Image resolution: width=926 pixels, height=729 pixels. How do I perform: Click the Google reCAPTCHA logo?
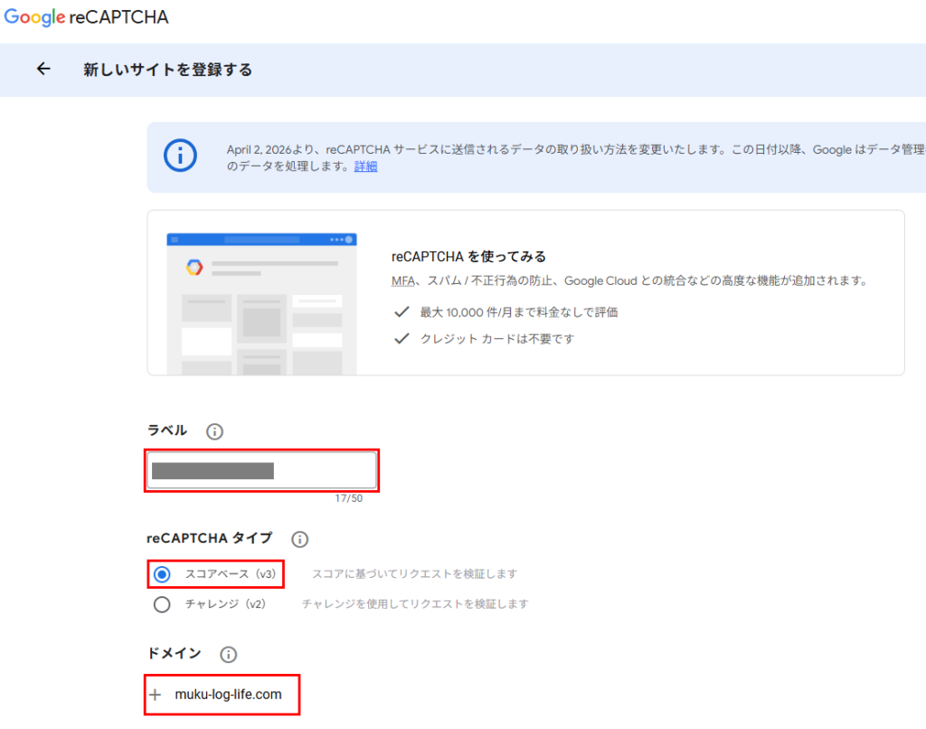tap(87, 17)
